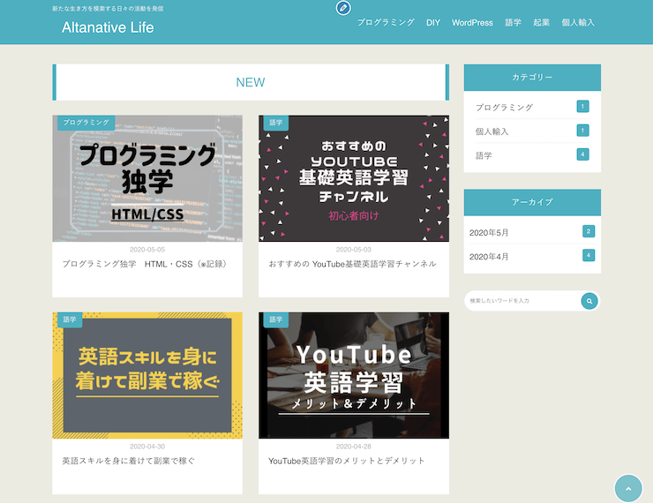The width and height of the screenshot is (653, 503).
Task: Select WordPress in the top navigation
Action: [x=472, y=22]
